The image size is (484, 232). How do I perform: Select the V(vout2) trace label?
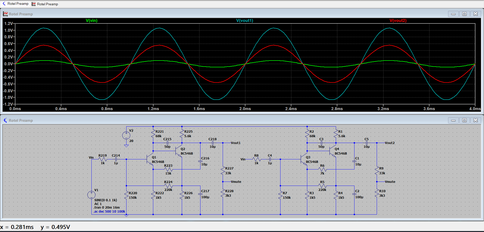pos(398,20)
